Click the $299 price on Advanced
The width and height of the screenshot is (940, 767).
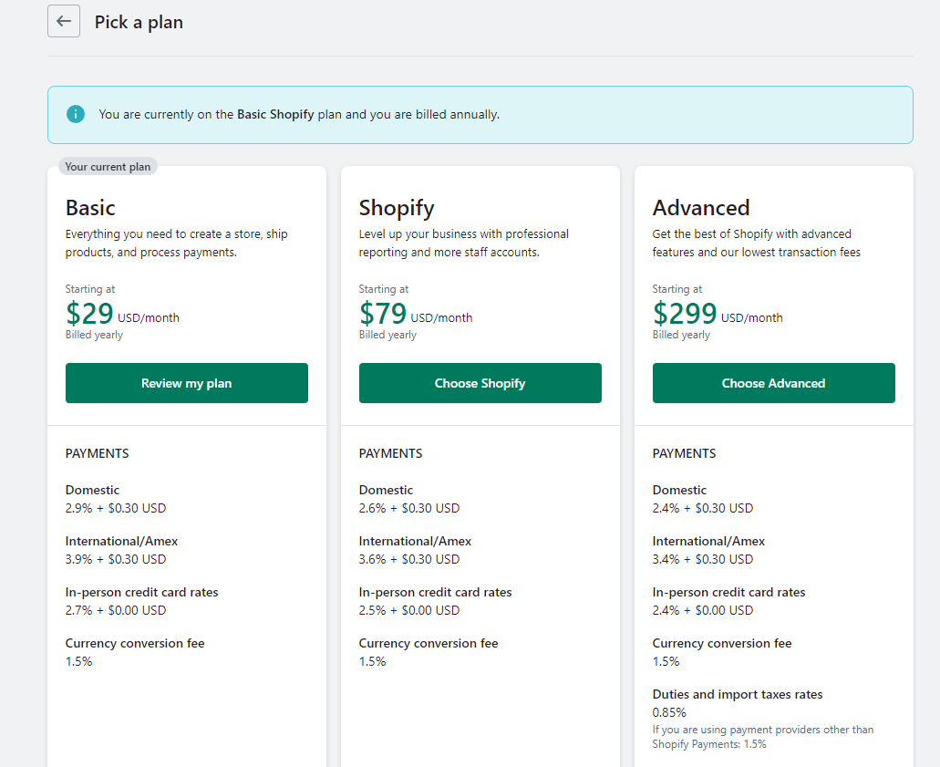click(x=685, y=313)
